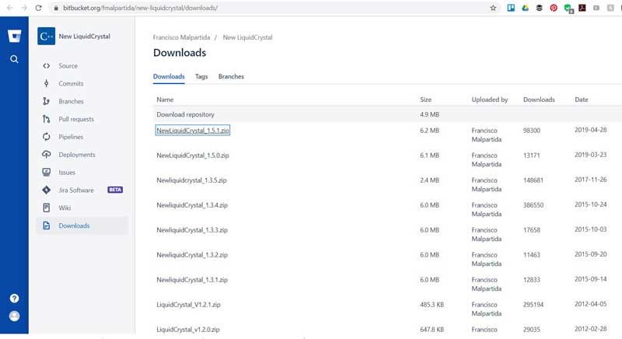Click the Download repository link
Screen dimensions: 622x339
tap(185, 114)
